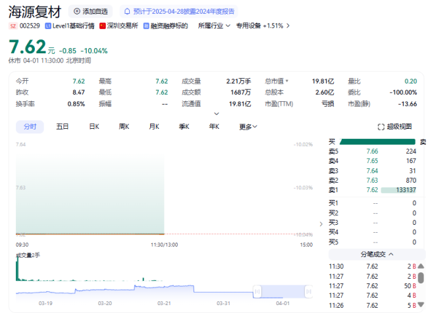Image resolution: width=428 pixels, height=313 pixels.
Task: Click the 50 B trade row
Action: coord(373,286)
